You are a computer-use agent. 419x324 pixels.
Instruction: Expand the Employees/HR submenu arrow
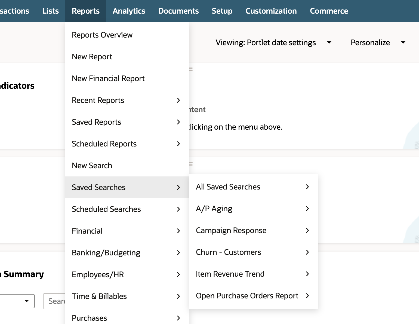[x=178, y=274]
